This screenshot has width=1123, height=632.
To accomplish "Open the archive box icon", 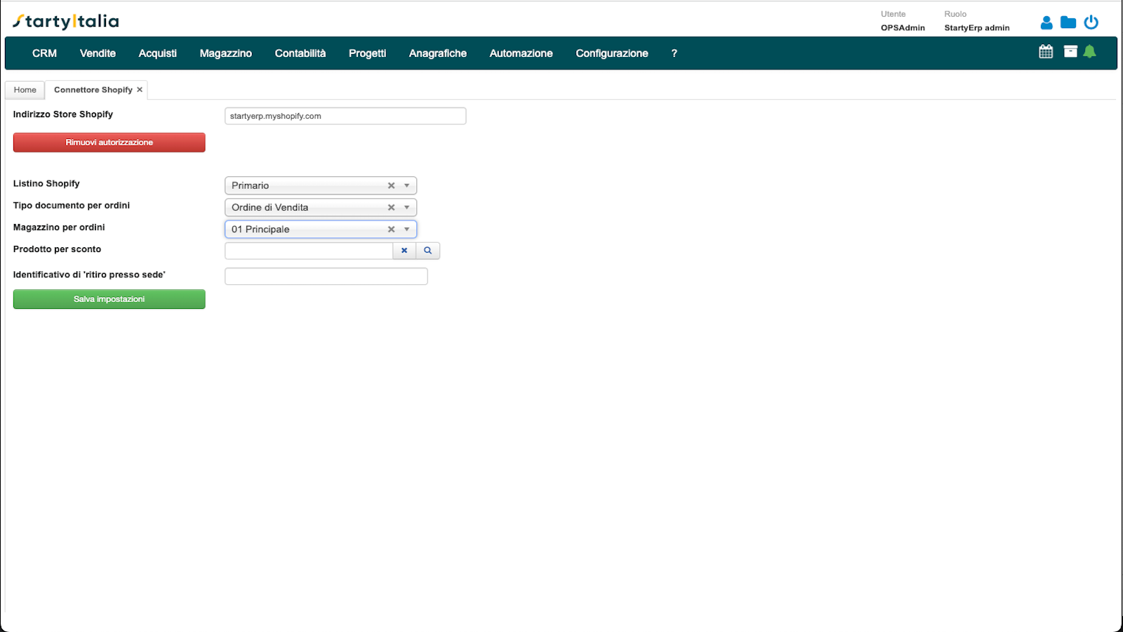I will (1070, 51).
